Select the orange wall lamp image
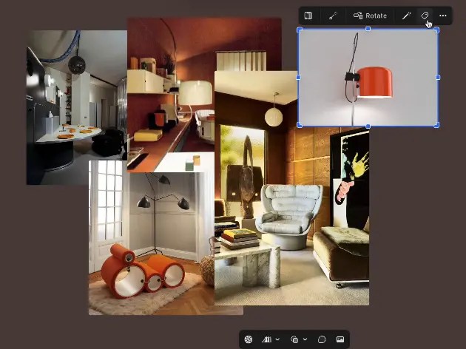This screenshot has width=466, height=349. (x=368, y=77)
